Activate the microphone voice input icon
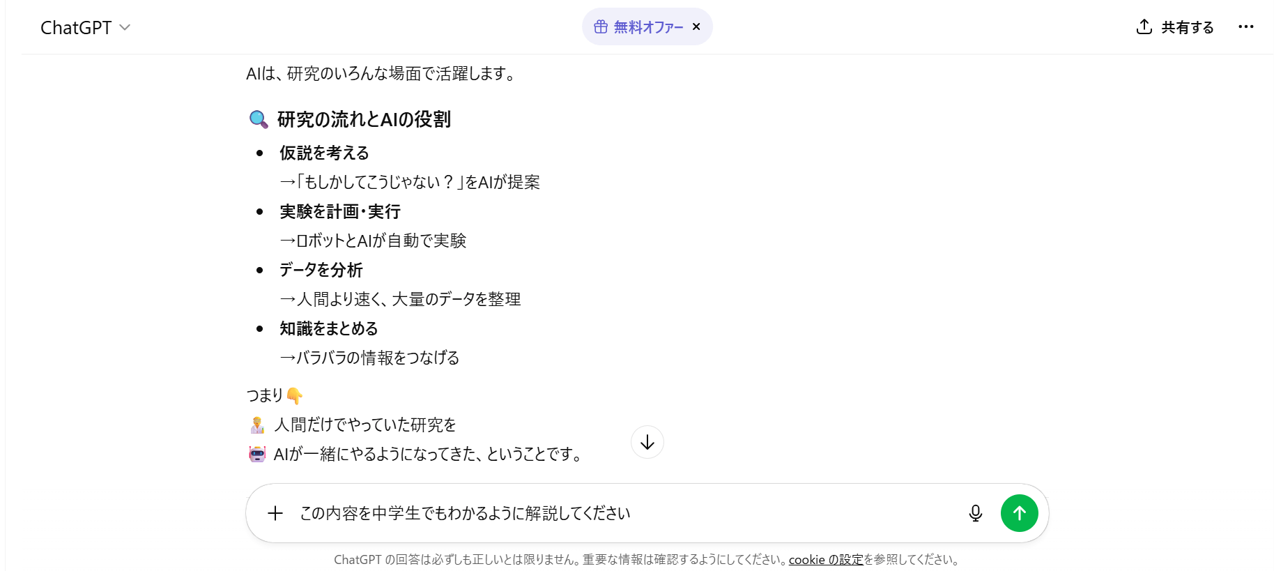 click(975, 513)
